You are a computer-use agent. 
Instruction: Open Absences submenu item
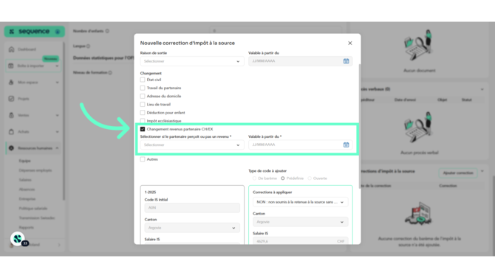27,190
